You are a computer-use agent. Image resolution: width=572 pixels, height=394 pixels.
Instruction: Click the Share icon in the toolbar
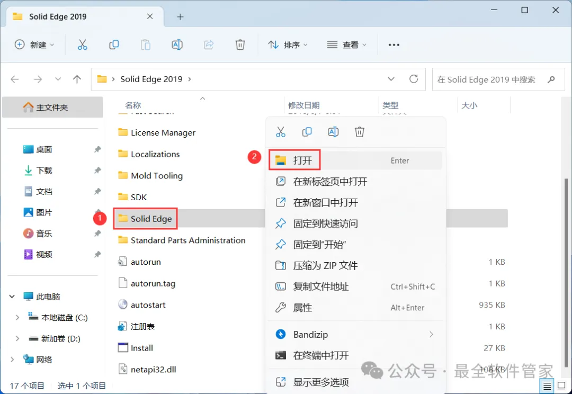(x=208, y=44)
